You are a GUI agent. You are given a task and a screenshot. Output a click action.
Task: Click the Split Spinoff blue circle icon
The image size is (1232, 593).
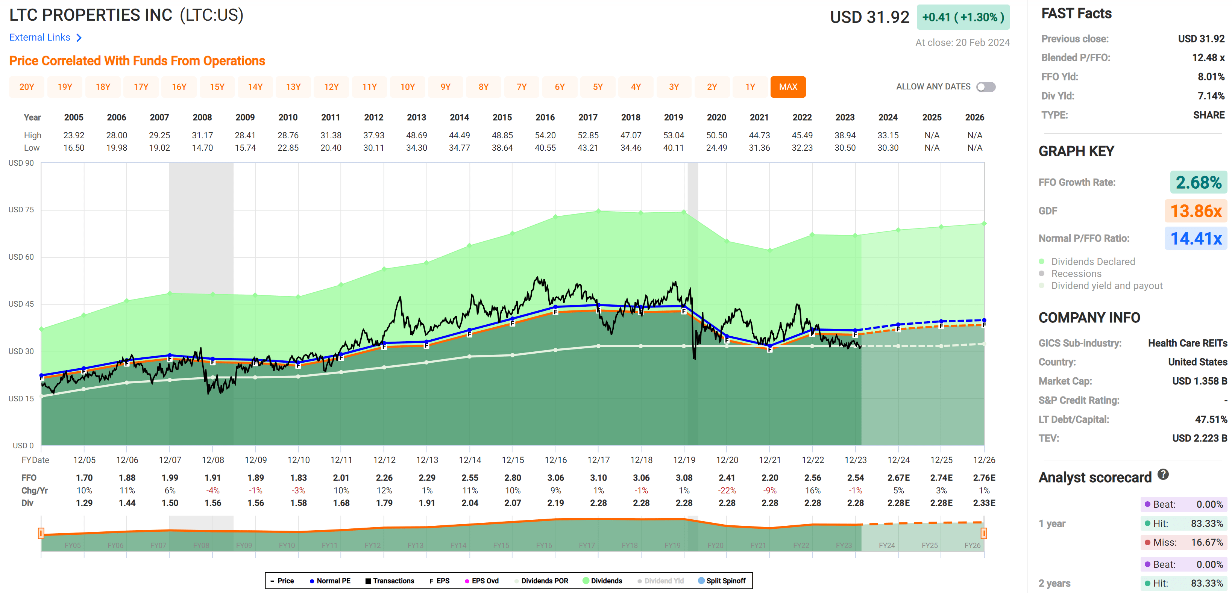click(701, 581)
